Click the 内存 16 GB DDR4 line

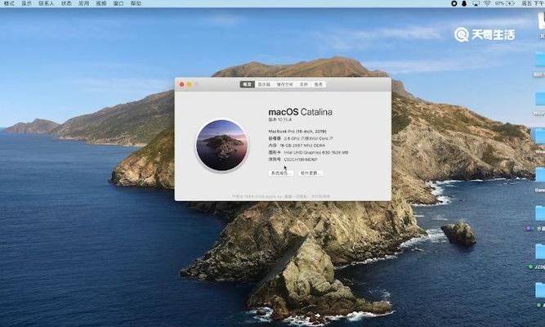pyautogui.click(x=297, y=146)
